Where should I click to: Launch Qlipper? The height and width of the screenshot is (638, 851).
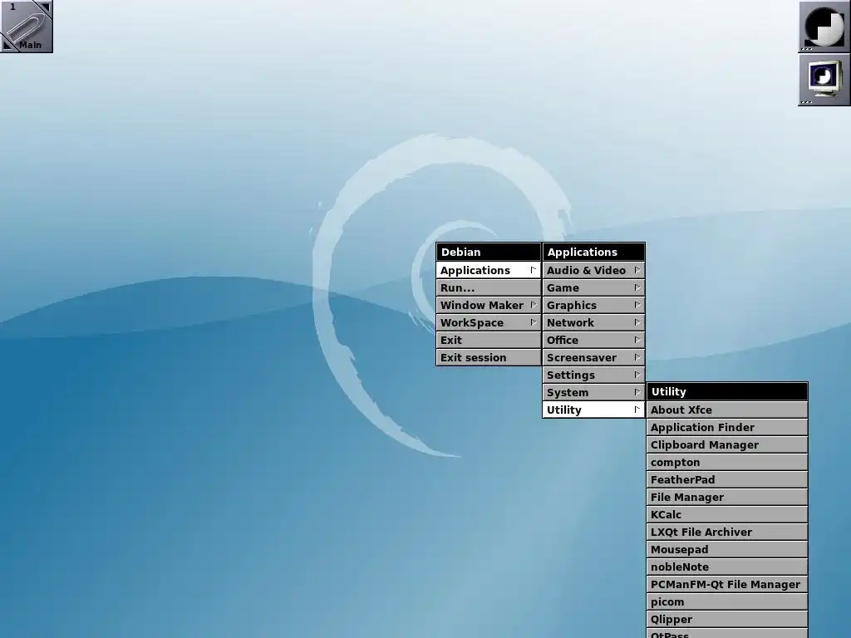tap(726, 618)
